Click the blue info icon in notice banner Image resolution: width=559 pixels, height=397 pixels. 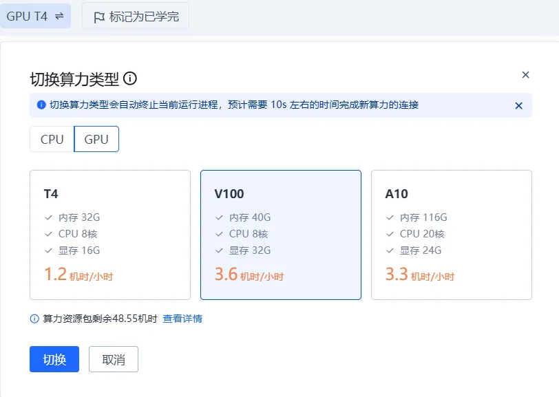click(41, 105)
